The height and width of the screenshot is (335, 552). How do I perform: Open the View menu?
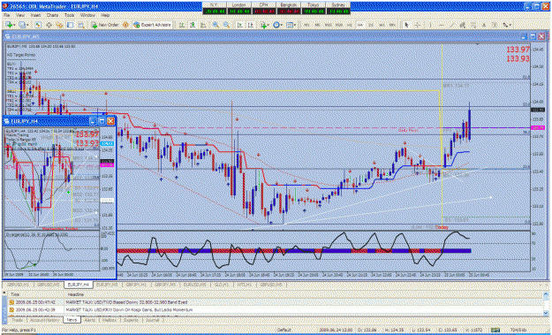tap(20, 16)
